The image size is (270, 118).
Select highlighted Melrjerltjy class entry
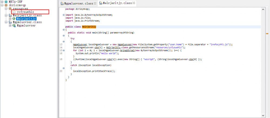(26, 19)
